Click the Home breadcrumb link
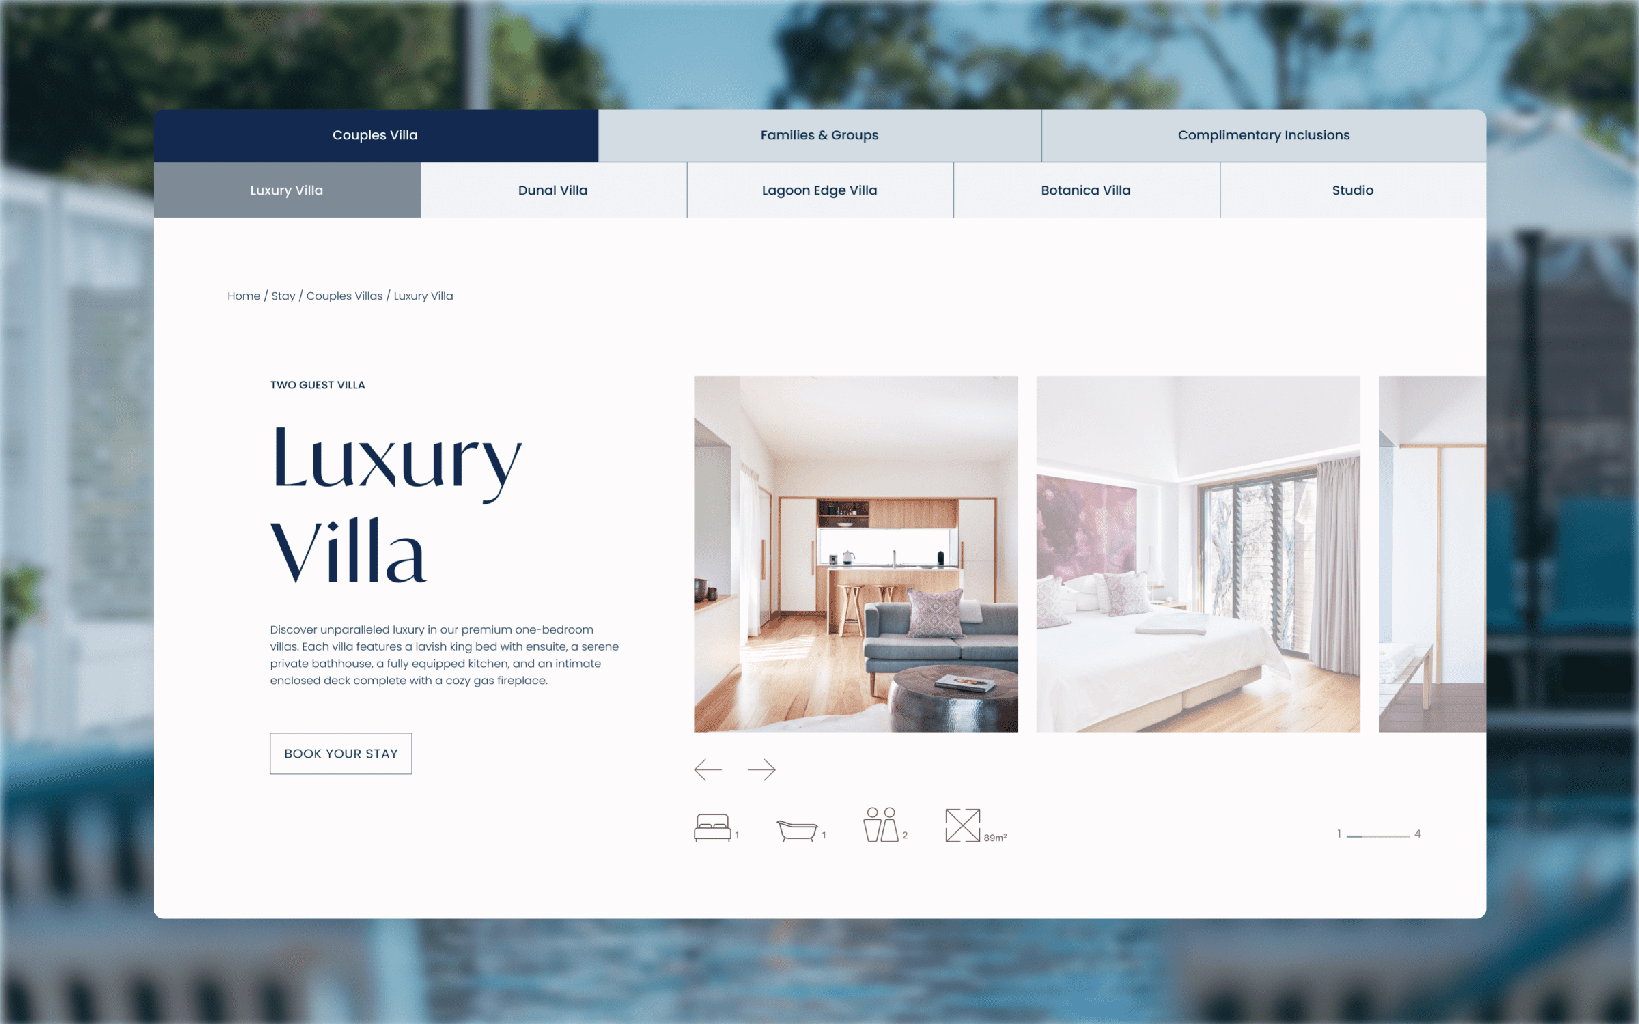The height and width of the screenshot is (1024, 1639). point(243,295)
